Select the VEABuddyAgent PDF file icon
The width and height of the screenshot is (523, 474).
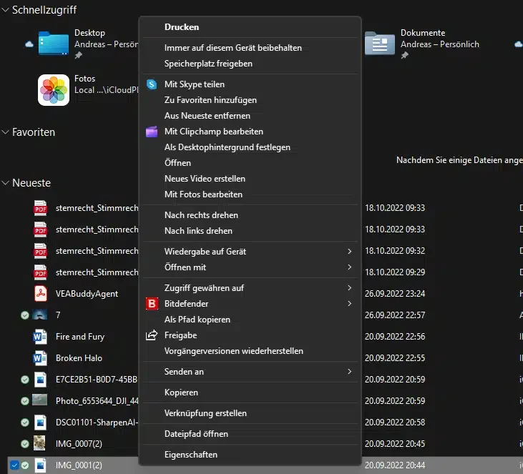point(41,294)
